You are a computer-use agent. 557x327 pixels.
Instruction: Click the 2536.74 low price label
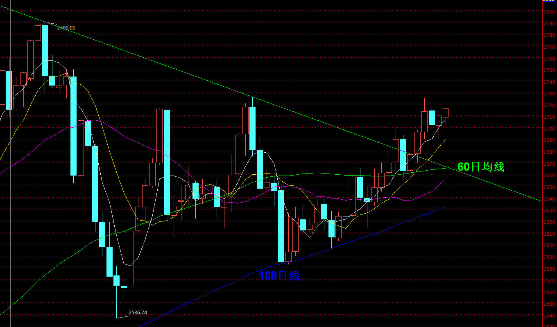point(138,313)
